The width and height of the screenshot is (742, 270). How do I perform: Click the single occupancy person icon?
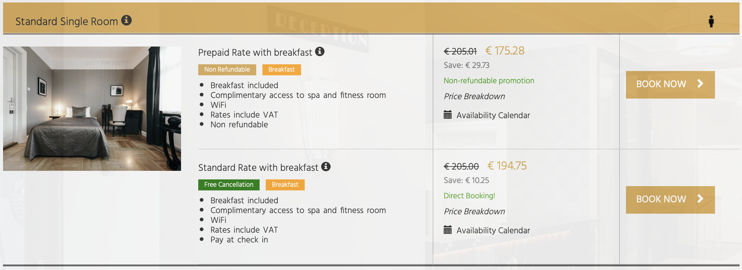click(711, 21)
